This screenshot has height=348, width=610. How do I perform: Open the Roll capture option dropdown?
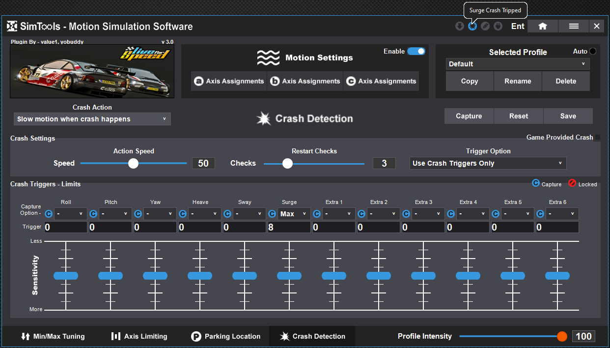pyautogui.click(x=71, y=214)
